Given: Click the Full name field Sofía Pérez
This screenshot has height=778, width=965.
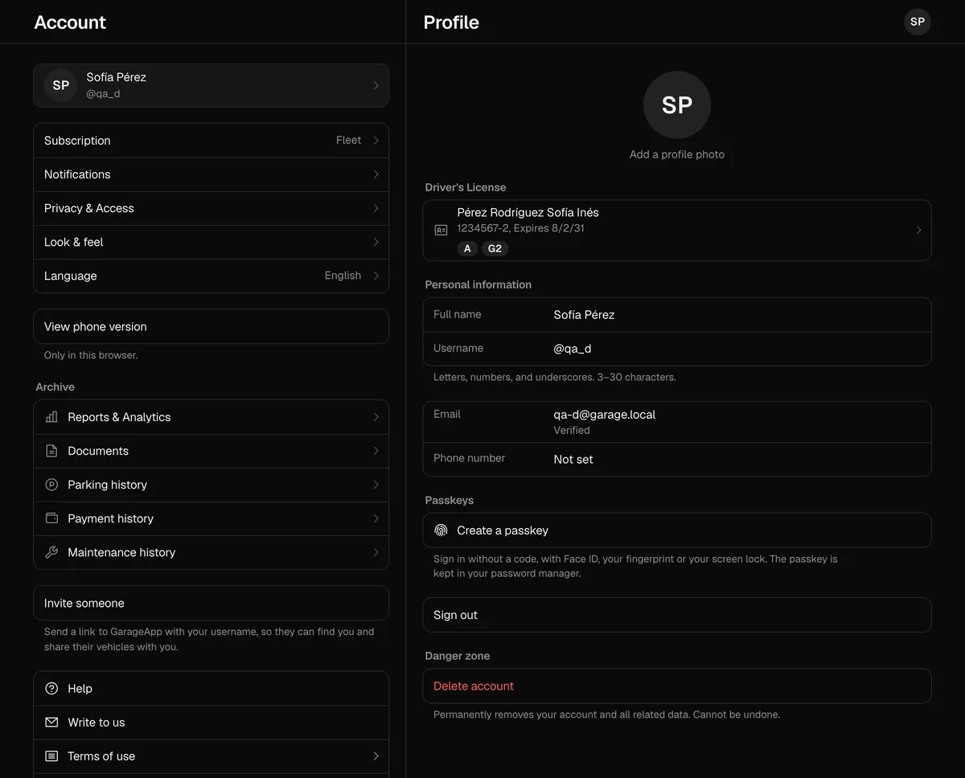Looking at the screenshot, I should pyautogui.click(x=677, y=315).
